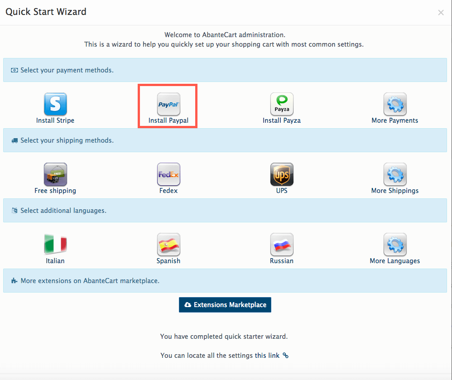452x380 pixels.
Task: Click 'Welcome to AbanteCart administration.' text
Action: [225, 35]
